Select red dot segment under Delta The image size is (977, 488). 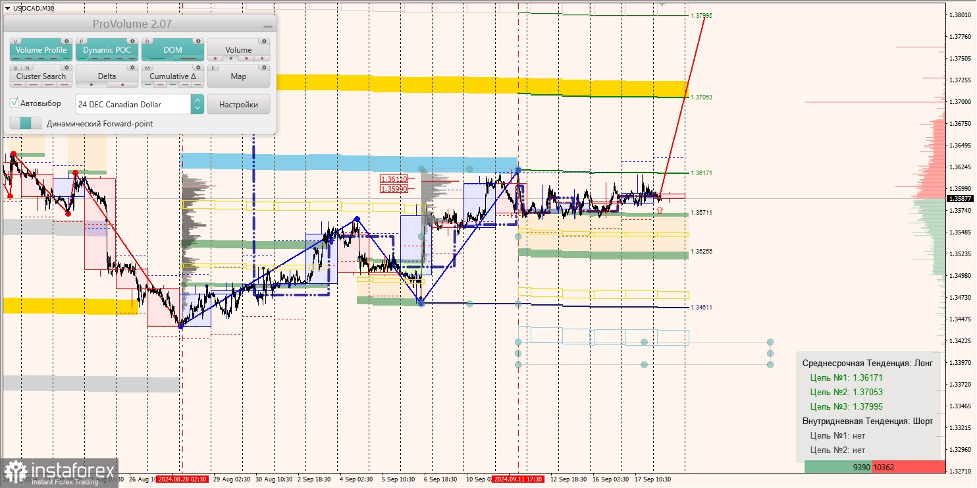(122, 85)
